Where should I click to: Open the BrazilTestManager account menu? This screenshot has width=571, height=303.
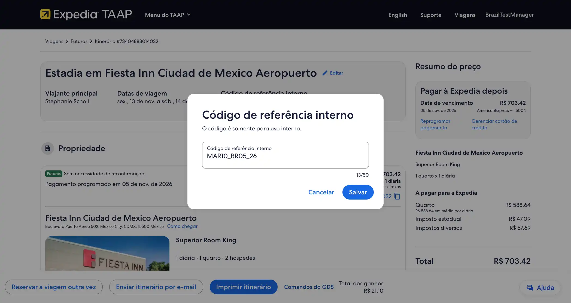tap(509, 15)
